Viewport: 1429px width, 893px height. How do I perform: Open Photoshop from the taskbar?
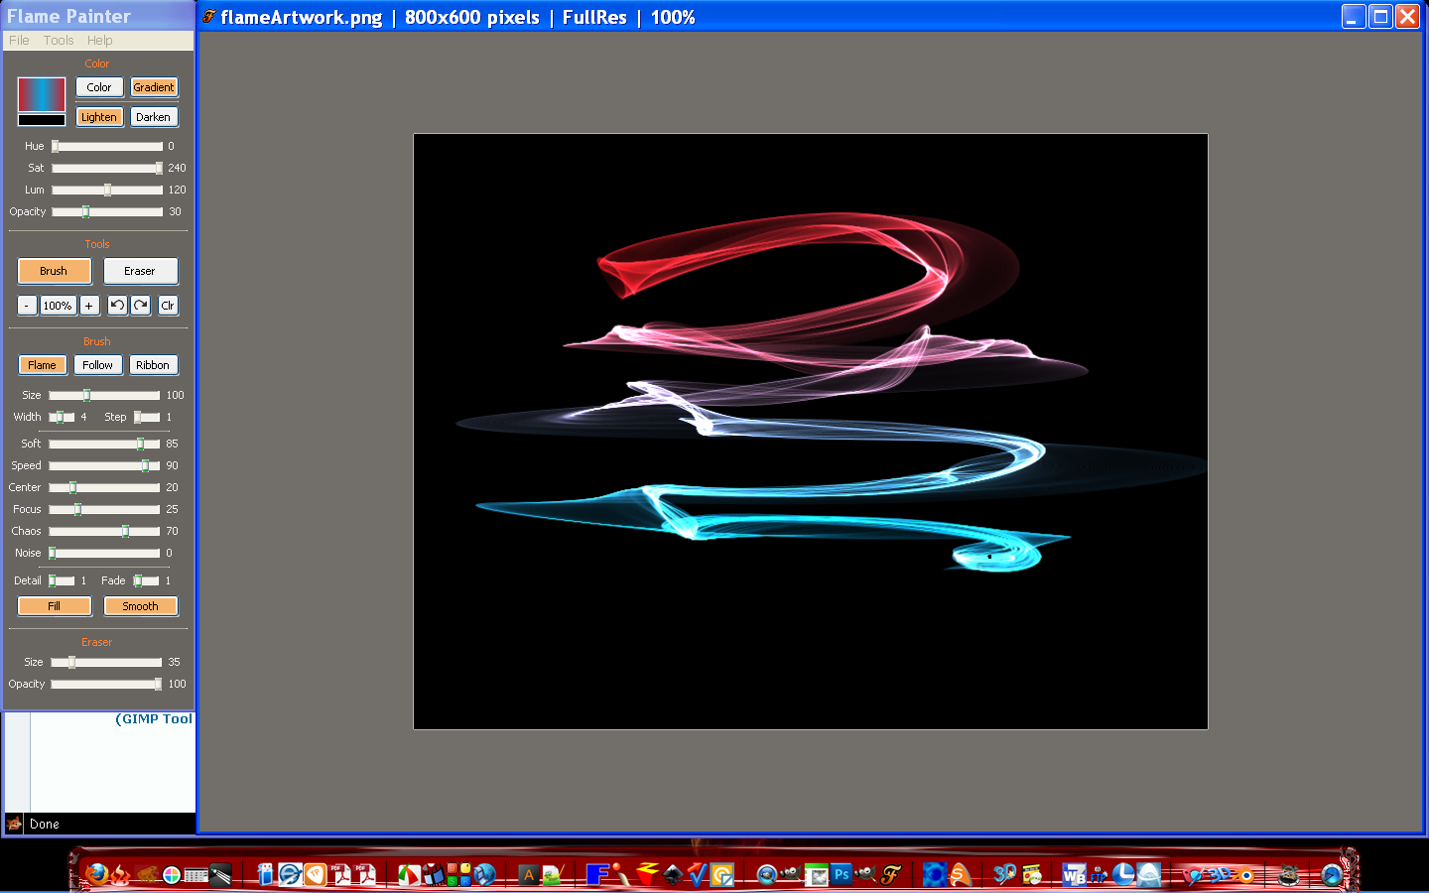[x=840, y=875]
